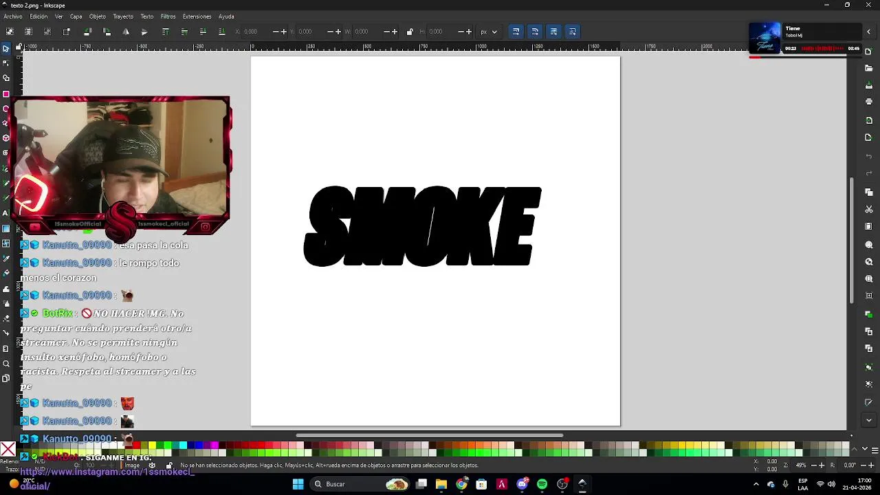The image size is (880, 495).
Task: Open the Archivo menu
Action: [13, 16]
